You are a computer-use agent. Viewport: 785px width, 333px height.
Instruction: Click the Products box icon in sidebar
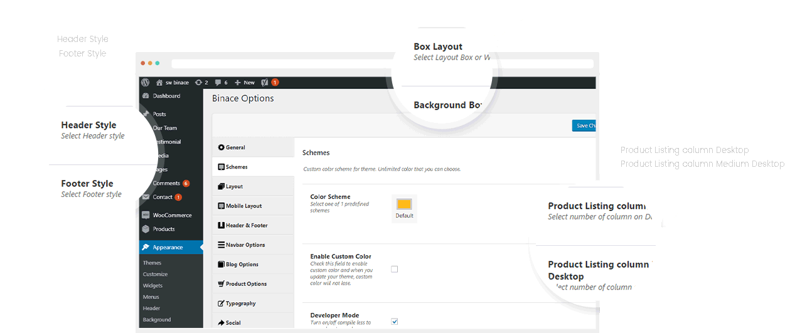coord(146,229)
